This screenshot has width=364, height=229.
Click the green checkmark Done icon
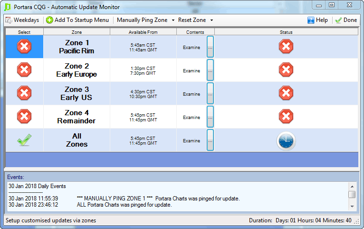pyautogui.click(x=338, y=20)
